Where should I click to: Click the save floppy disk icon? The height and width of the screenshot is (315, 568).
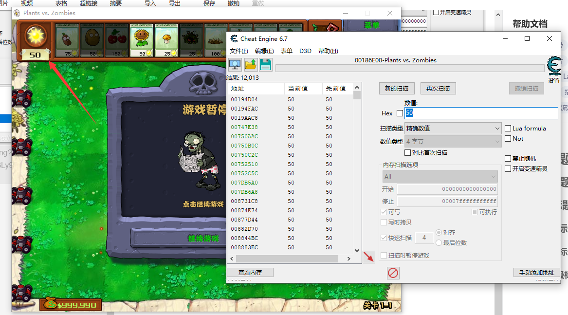click(266, 65)
